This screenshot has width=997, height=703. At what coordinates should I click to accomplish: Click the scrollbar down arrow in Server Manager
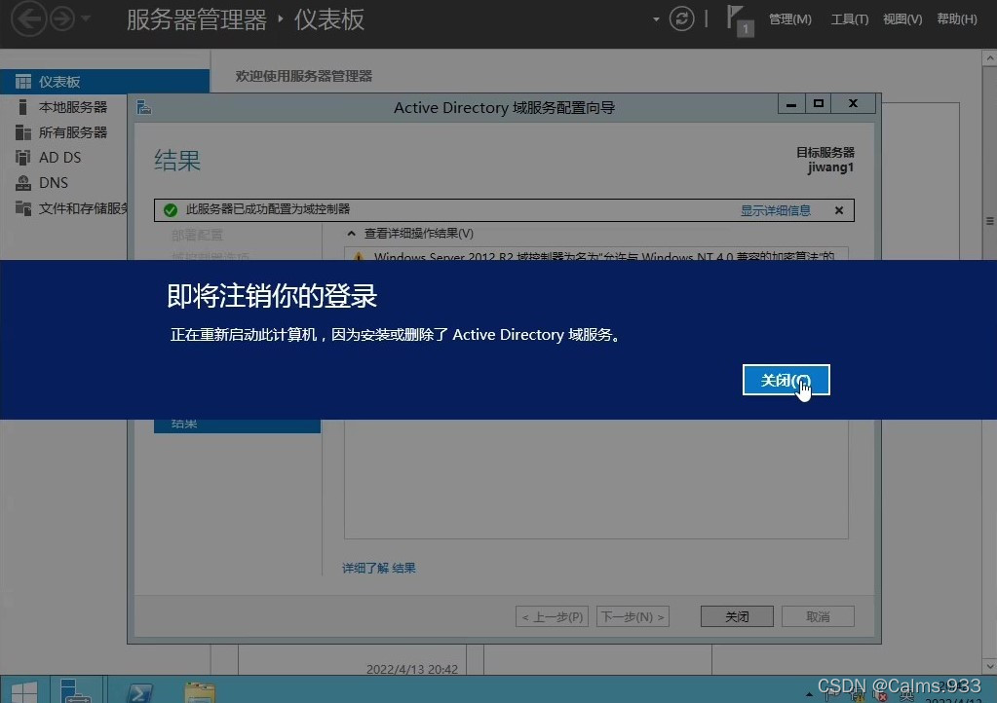point(989,666)
